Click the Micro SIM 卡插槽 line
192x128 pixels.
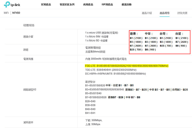[97, 37]
